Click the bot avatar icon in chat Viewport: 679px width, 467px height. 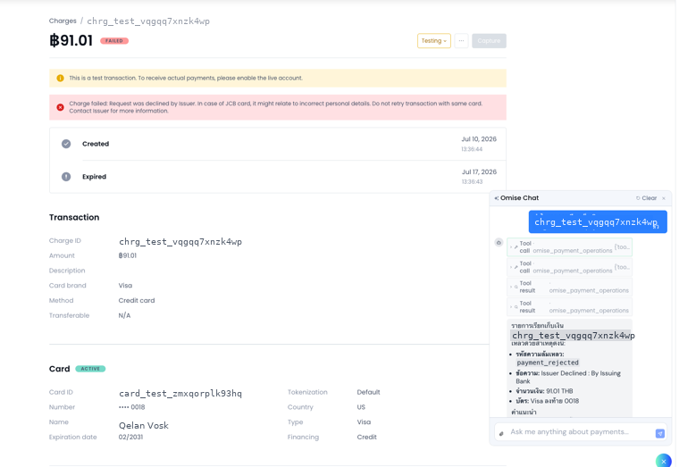pos(499,242)
